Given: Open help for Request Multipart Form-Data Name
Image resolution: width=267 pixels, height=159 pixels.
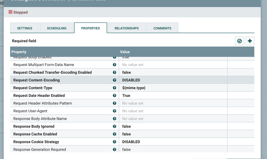Looking at the screenshot, I should [114, 65].
